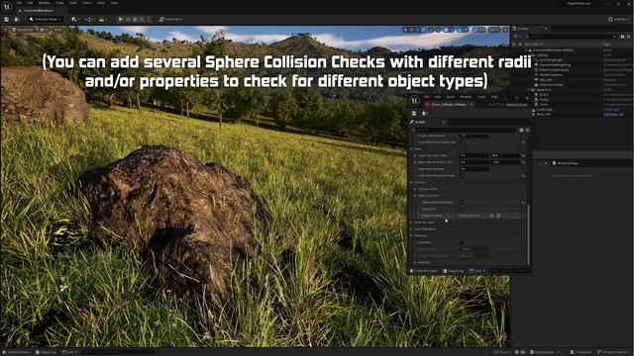Image resolution: width=634 pixels, height=356 pixels.
Task: Save the current level from main toolbar
Action: pos(7,20)
